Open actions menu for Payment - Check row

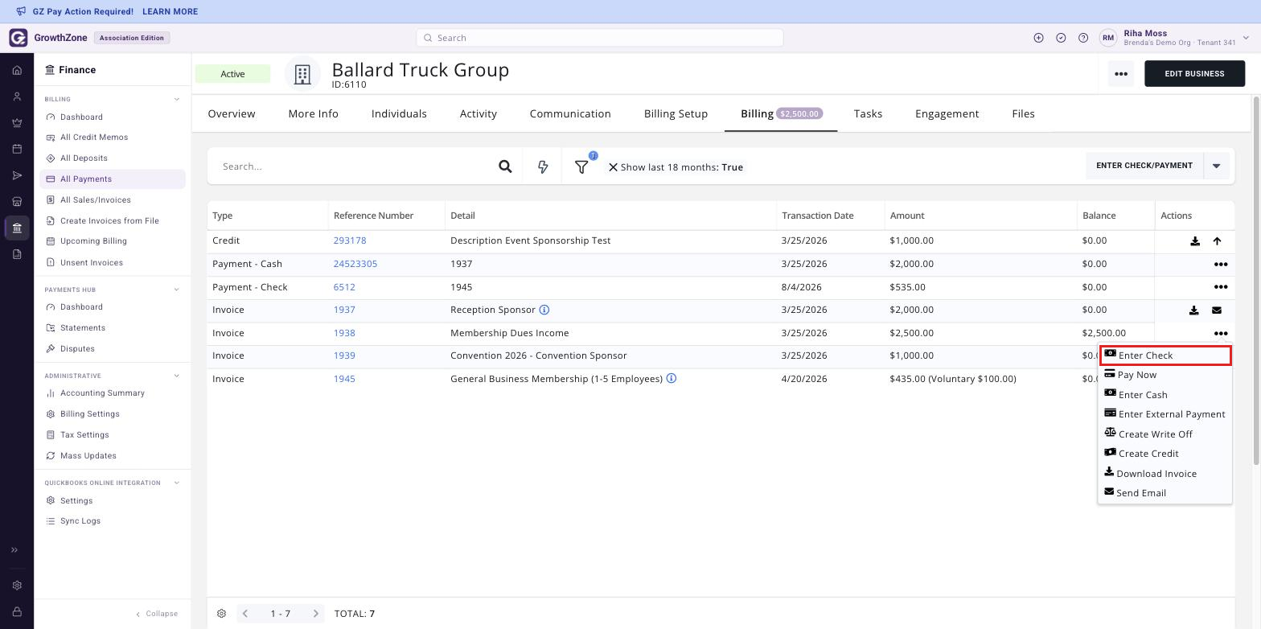(x=1221, y=287)
